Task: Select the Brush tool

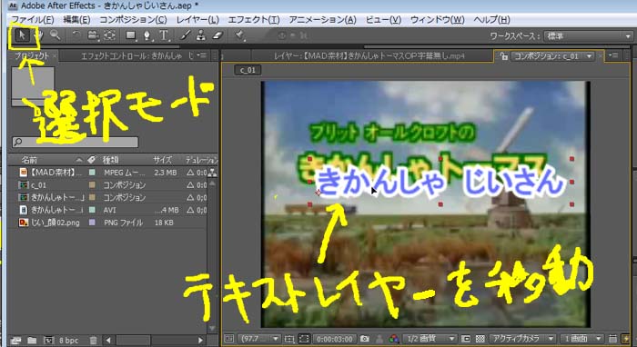Action: pos(186,35)
